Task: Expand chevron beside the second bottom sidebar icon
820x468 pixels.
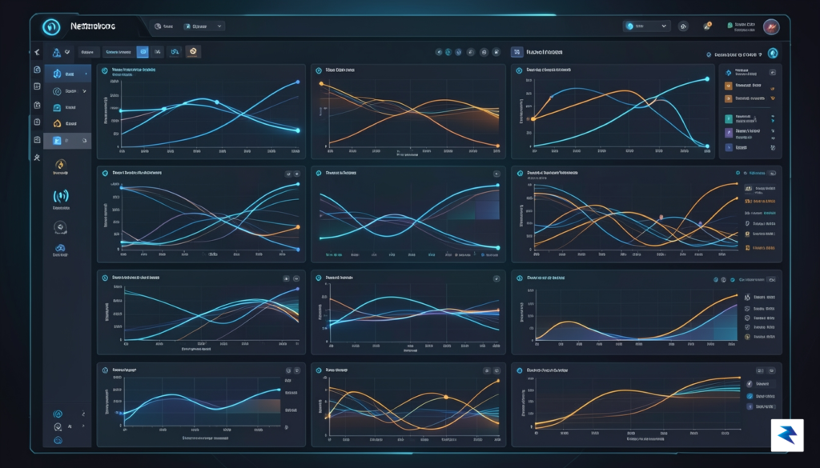Action: (83, 426)
